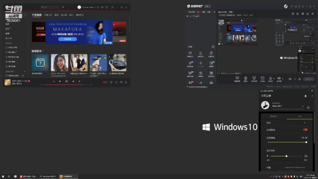Go back with the music player navigation arrow

pos(33,7)
